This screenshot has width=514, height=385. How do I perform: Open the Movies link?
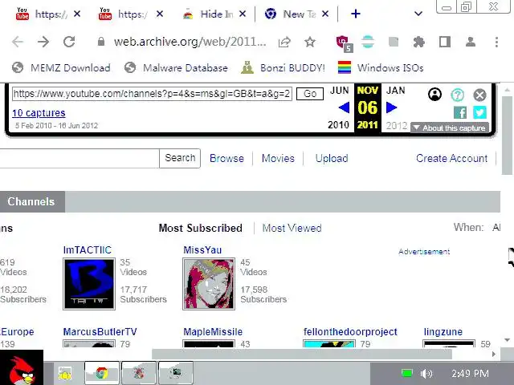tap(278, 159)
